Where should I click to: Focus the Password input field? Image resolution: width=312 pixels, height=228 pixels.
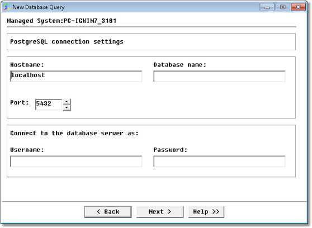219,161
